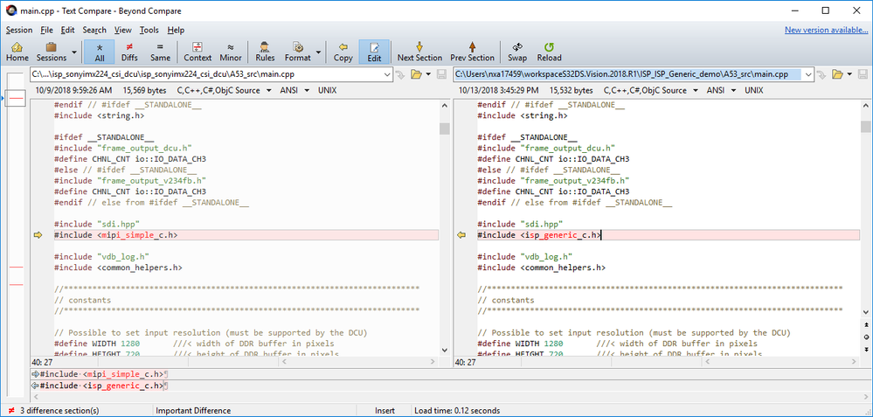
Task: Click left file timestamp 10/9/2018 9:59:26 AM
Action: [x=73, y=90]
